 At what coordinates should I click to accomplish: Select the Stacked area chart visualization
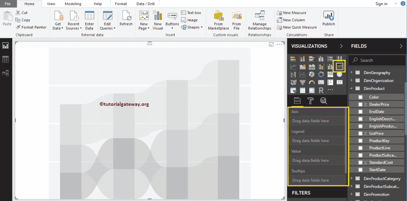(x=312, y=67)
